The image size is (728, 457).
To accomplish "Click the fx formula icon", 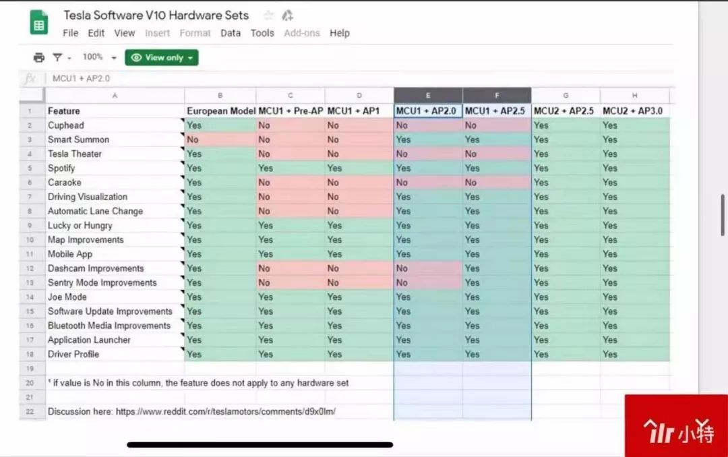I will coord(30,79).
